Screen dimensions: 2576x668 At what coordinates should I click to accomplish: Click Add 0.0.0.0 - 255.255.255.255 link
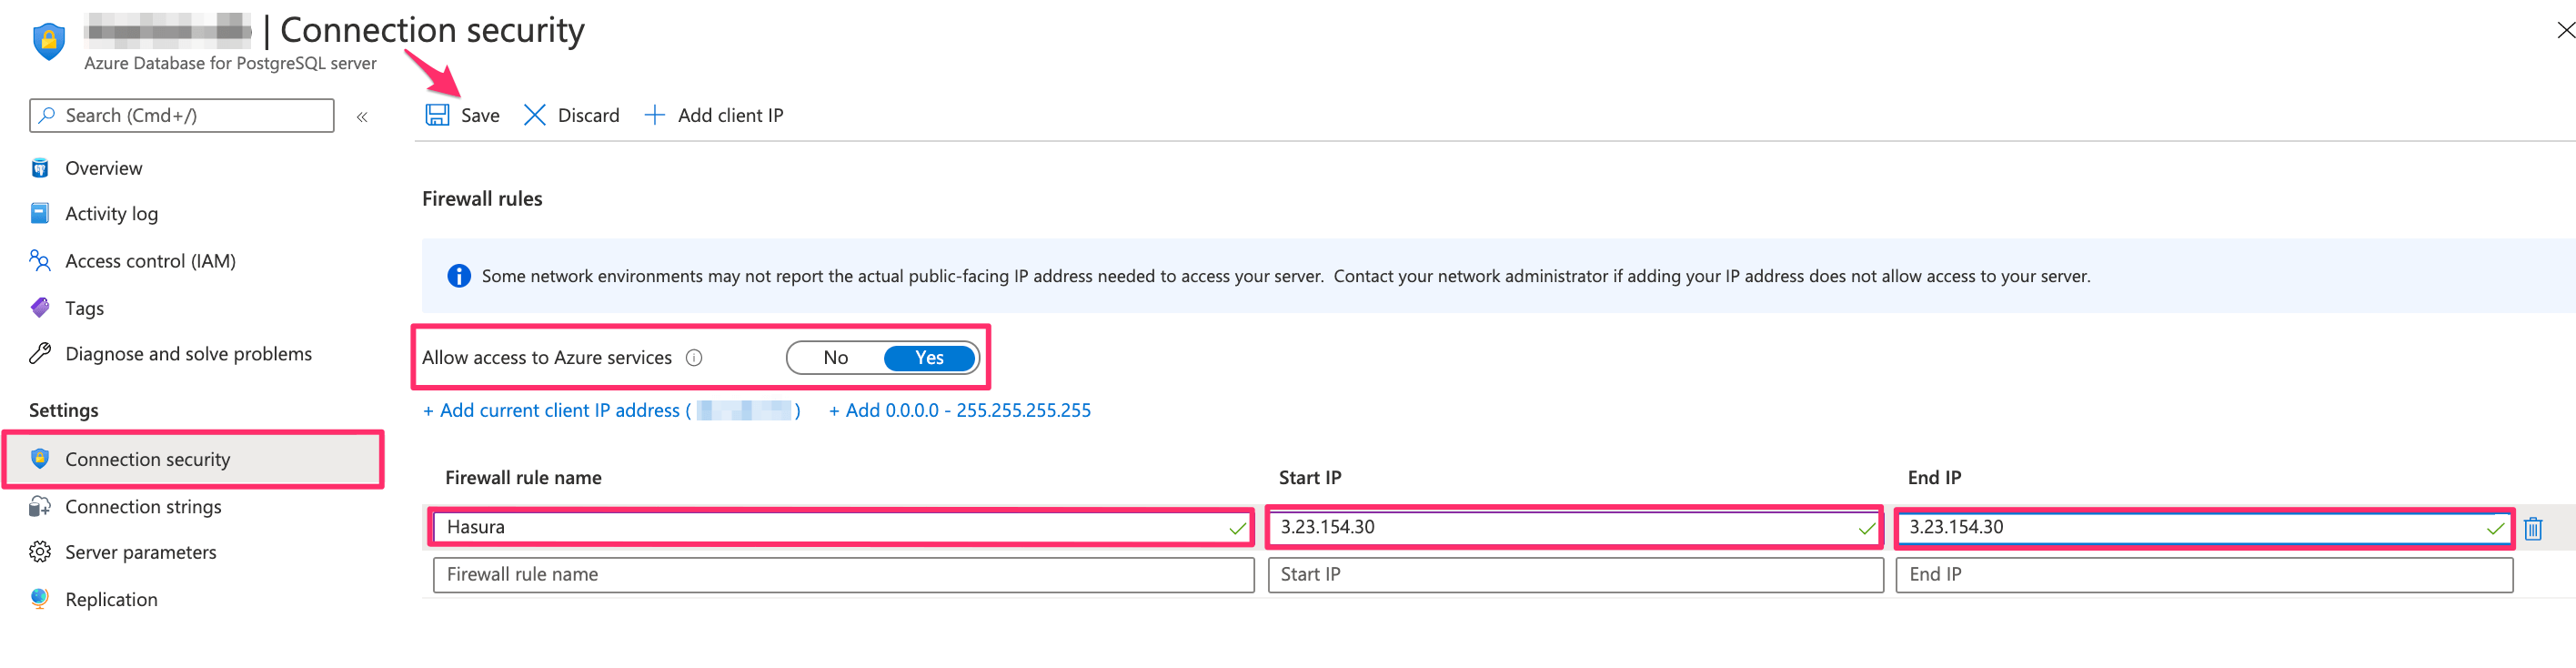(960, 411)
